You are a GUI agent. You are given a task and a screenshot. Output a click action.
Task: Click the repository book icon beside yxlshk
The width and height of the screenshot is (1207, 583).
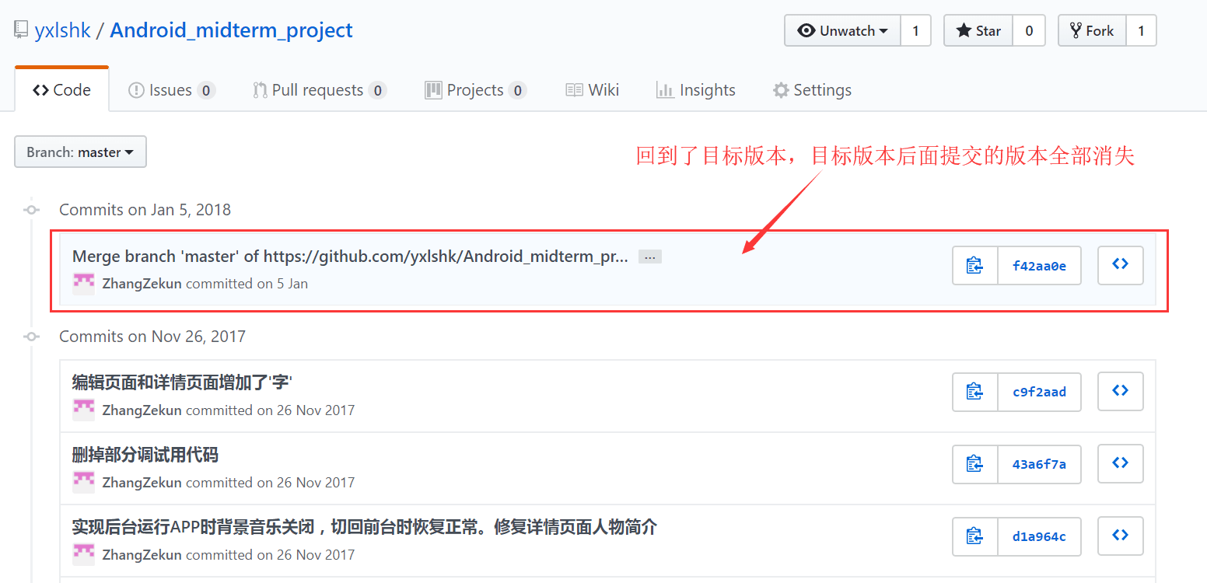[x=21, y=31]
